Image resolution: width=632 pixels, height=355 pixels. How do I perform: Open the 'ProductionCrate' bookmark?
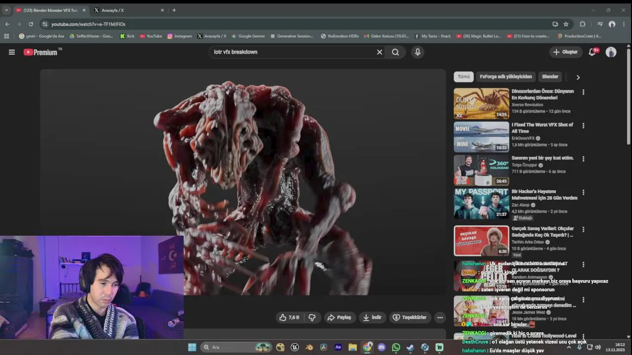pyautogui.click(x=579, y=36)
